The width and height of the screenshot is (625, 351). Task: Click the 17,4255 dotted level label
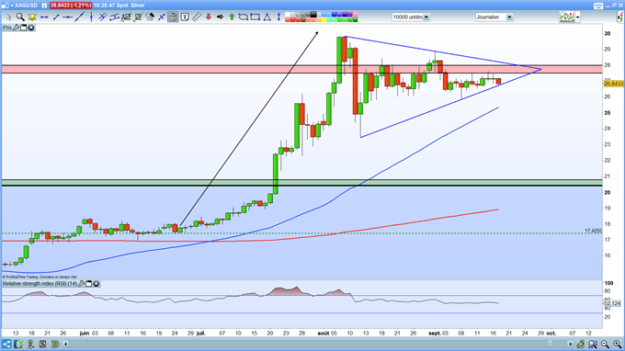coord(593,231)
